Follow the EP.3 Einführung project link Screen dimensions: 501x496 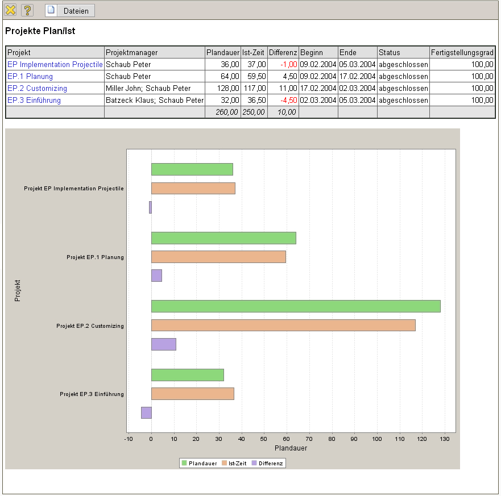pyautogui.click(x=34, y=101)
